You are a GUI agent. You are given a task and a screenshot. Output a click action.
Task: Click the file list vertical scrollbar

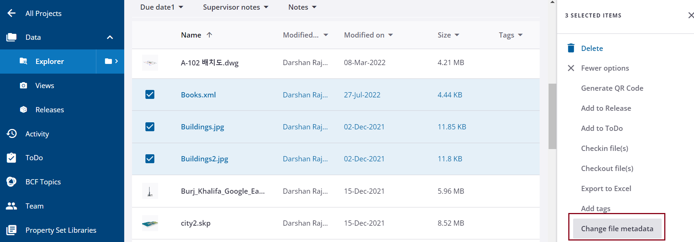pos(552,116)
